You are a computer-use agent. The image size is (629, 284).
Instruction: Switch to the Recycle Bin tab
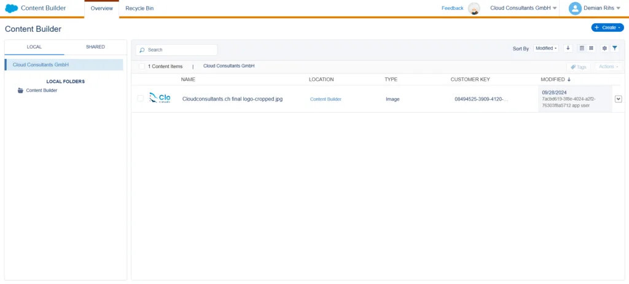coord(139,9)
